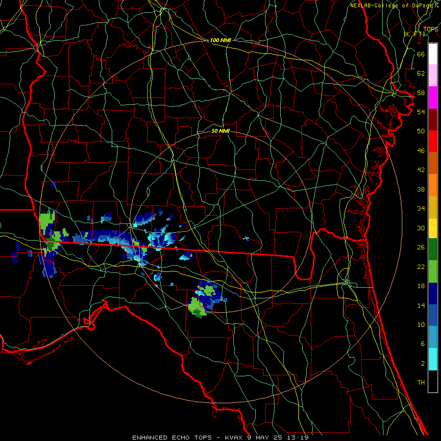Click the legend value 46
The image size is (441, 441).
[x=421, y=151]
